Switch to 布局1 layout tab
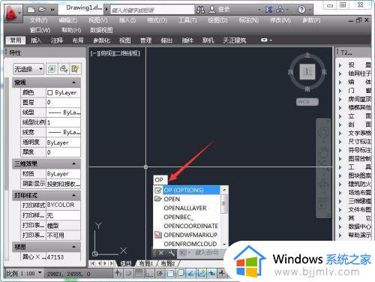 coord(145,263)
